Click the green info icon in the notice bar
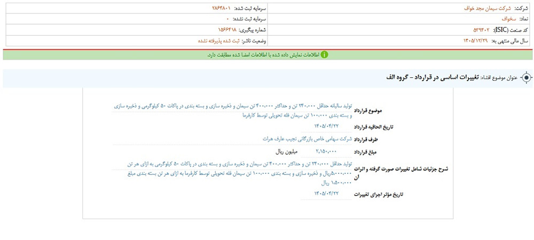 324,54
